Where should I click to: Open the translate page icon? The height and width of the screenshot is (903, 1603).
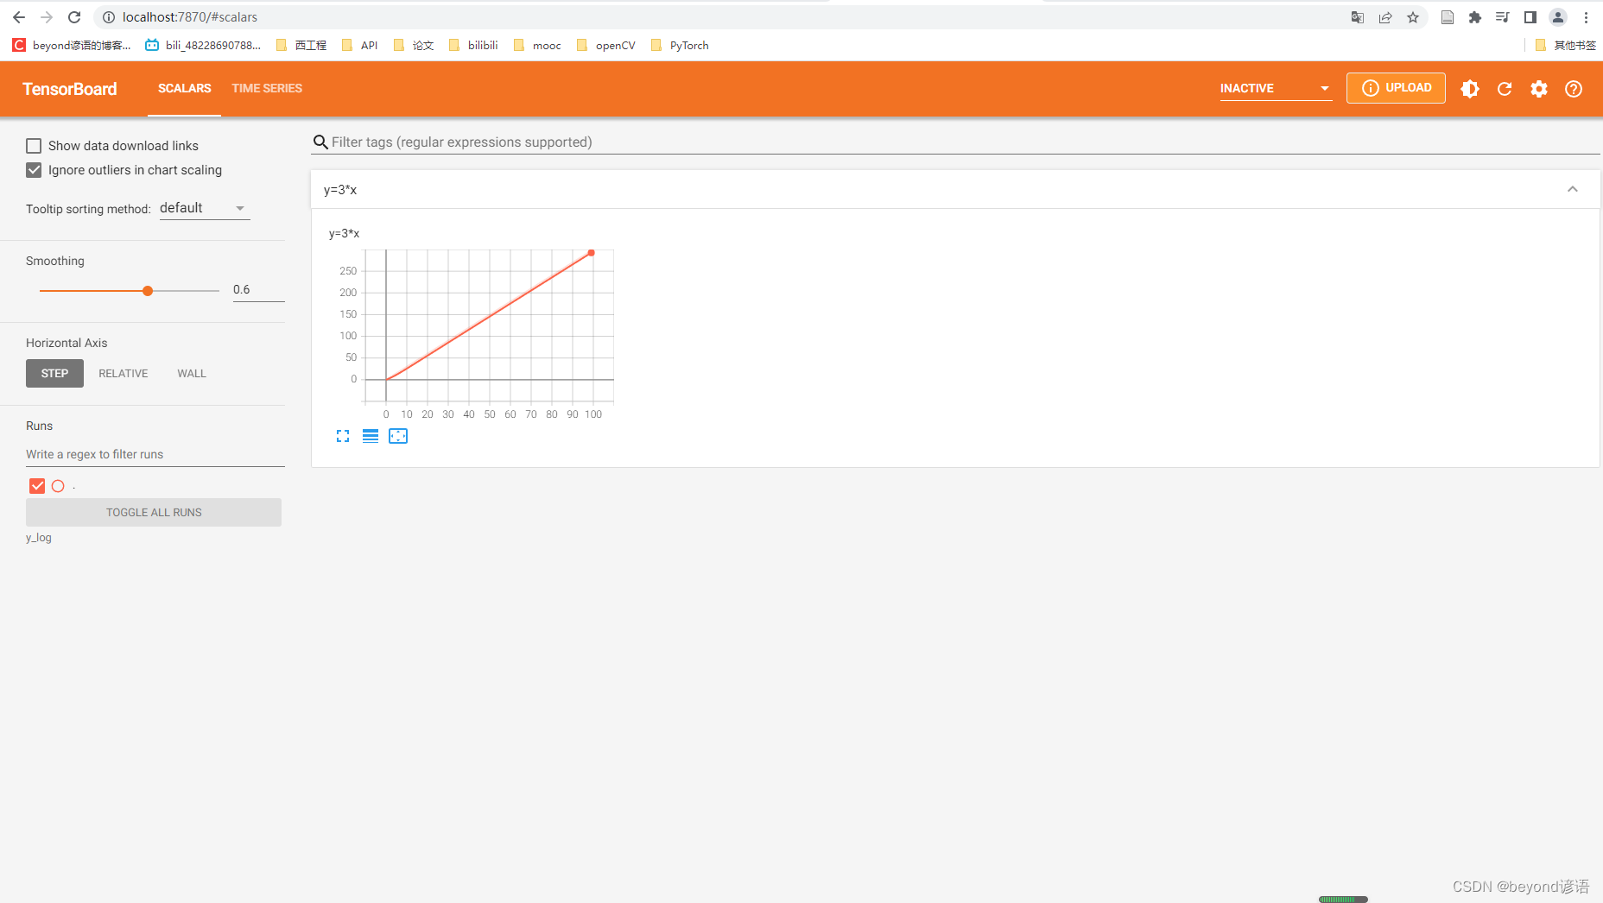click(x=1358, y=17)
